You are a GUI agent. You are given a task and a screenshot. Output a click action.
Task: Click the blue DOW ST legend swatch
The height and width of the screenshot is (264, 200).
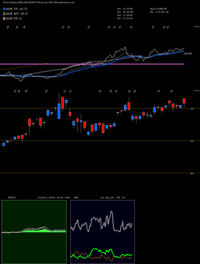point(4,9)
